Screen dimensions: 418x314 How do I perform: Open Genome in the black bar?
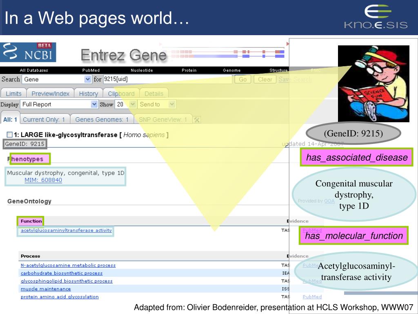point(232,70)
